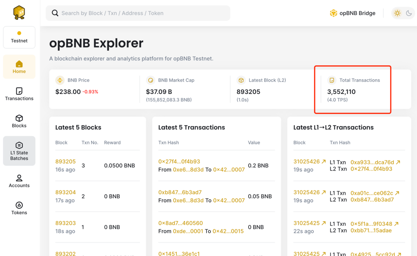This screenshot has height=256, width=417.
Task: Open transaction 0x8ad7...460560
Action: click(x=180, y=223)
